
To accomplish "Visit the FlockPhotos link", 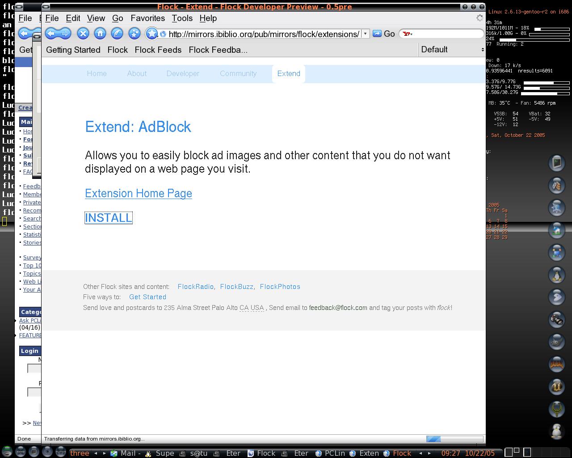I will click(280, 287).
